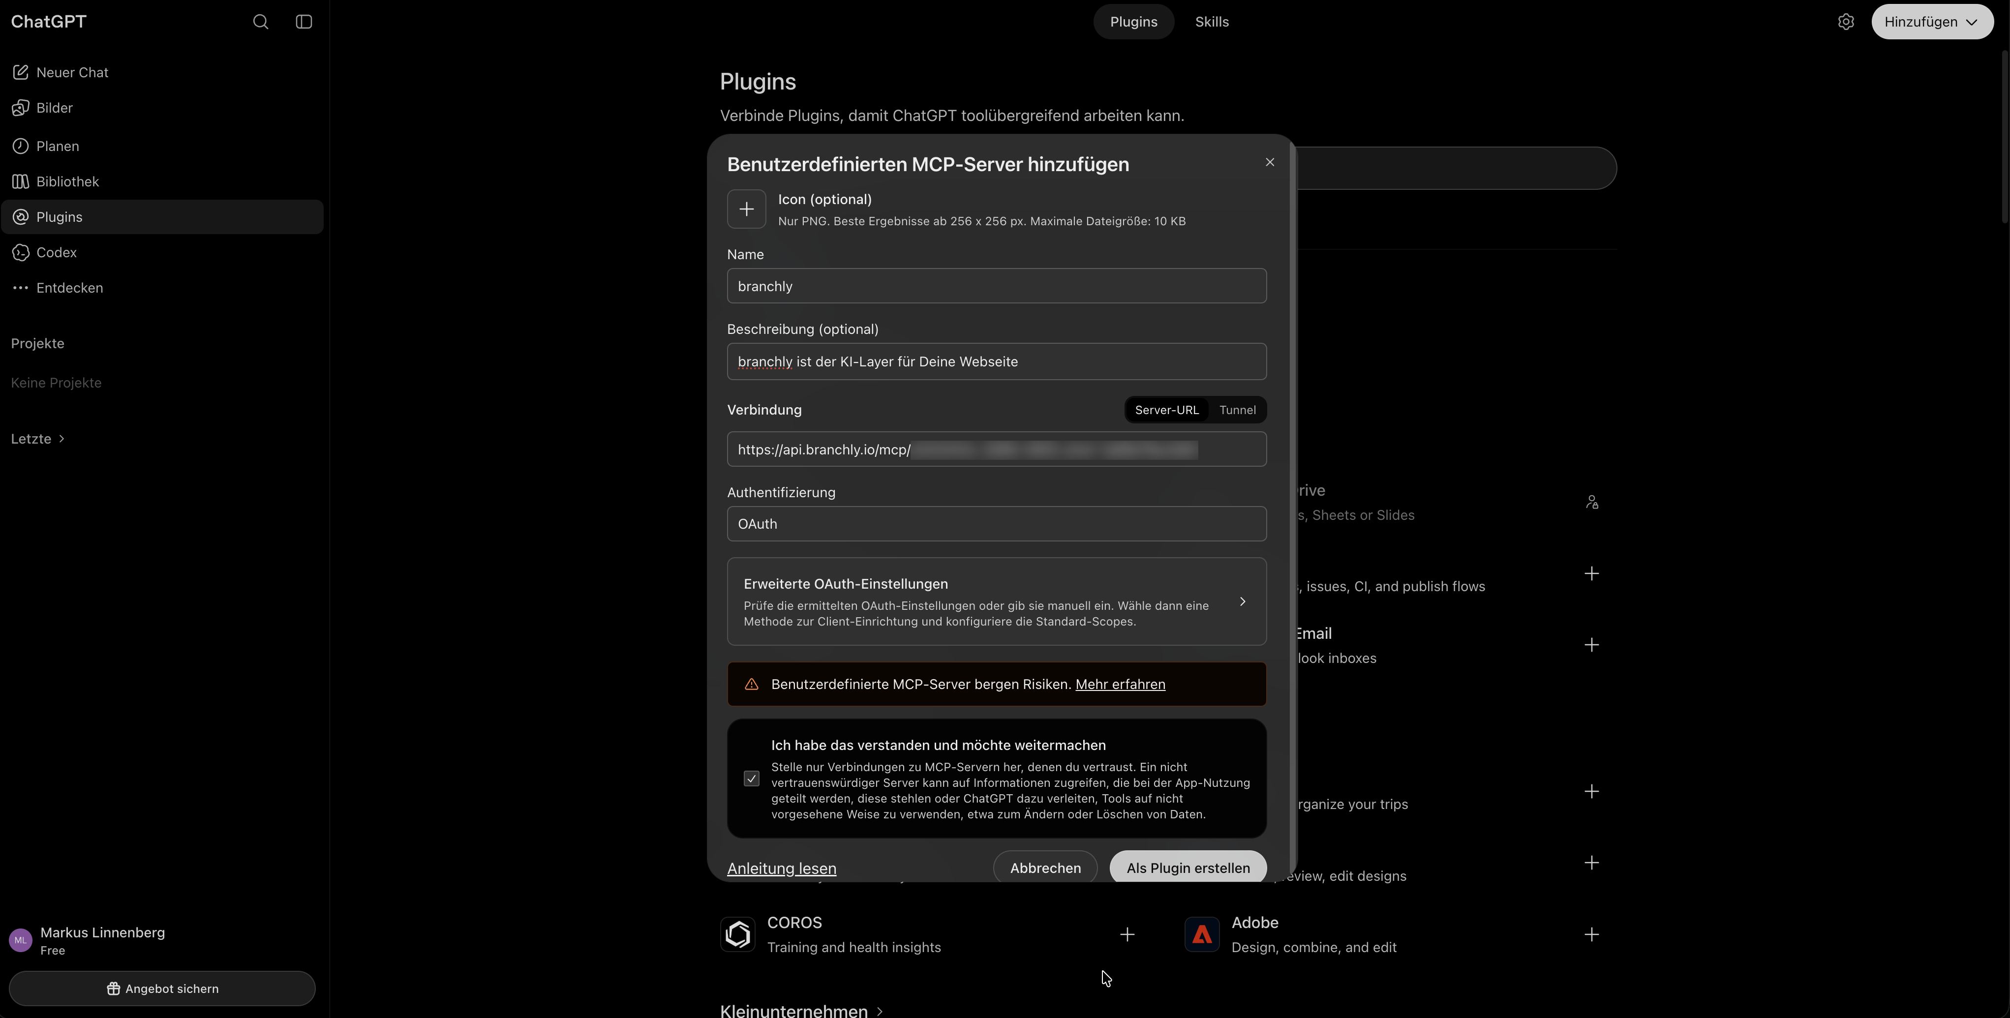
Task: Edit the Beschreibung field
Action: tap(997, 361)
